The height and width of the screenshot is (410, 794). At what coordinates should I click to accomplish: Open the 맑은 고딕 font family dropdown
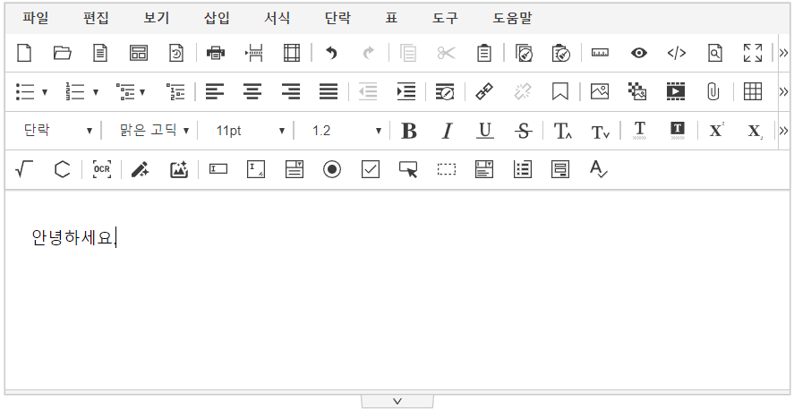click(154, 131)
